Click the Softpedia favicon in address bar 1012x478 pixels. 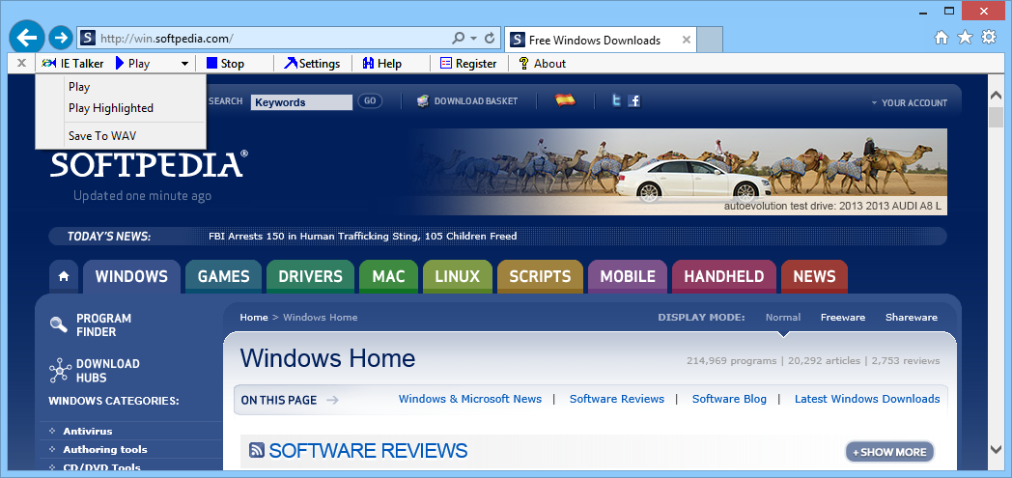[89, 38]
